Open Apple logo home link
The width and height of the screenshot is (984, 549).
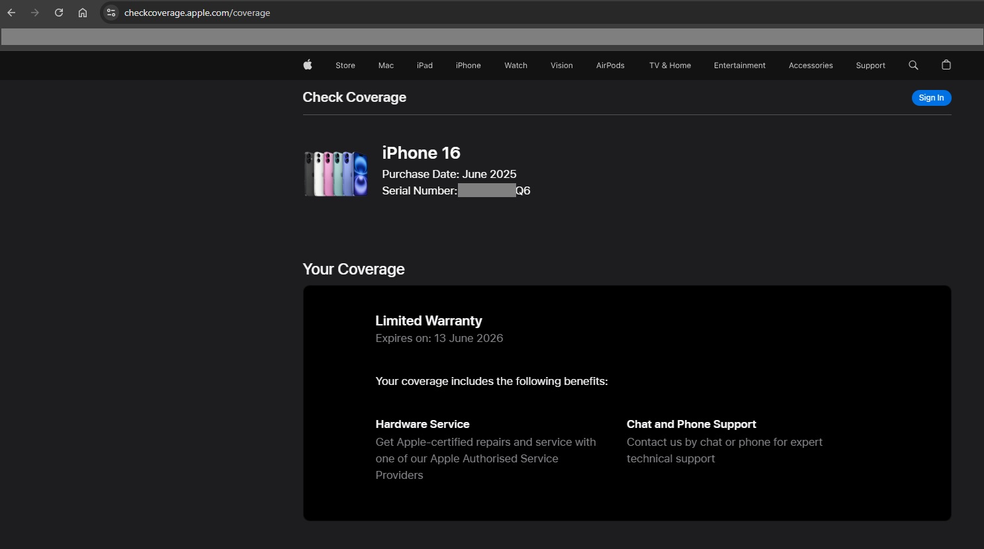(x=308, y=65)
